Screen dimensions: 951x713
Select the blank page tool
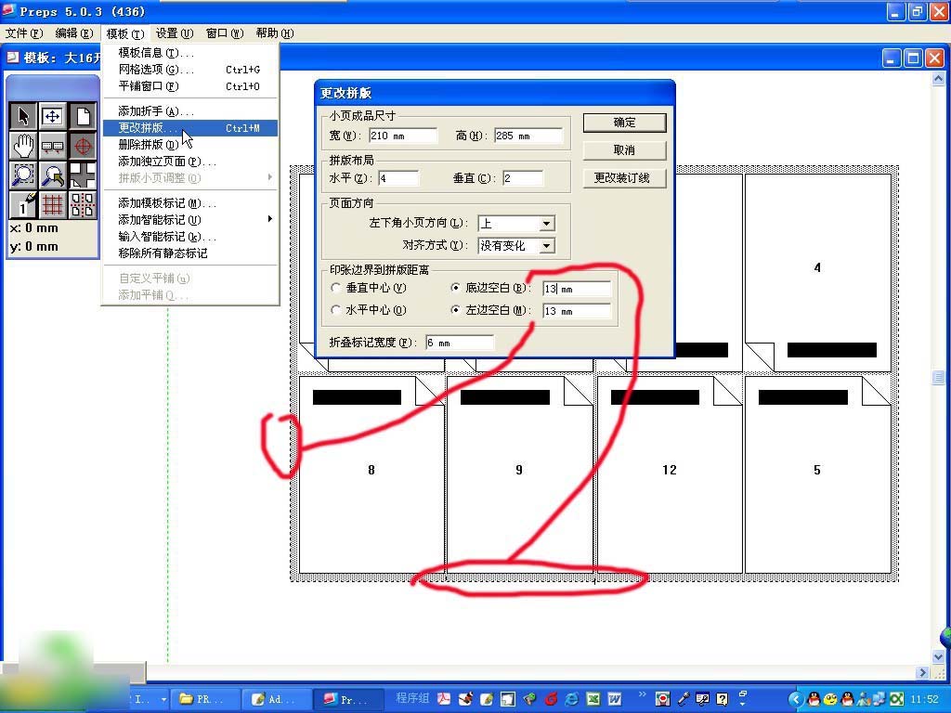[x=83, y=116]
